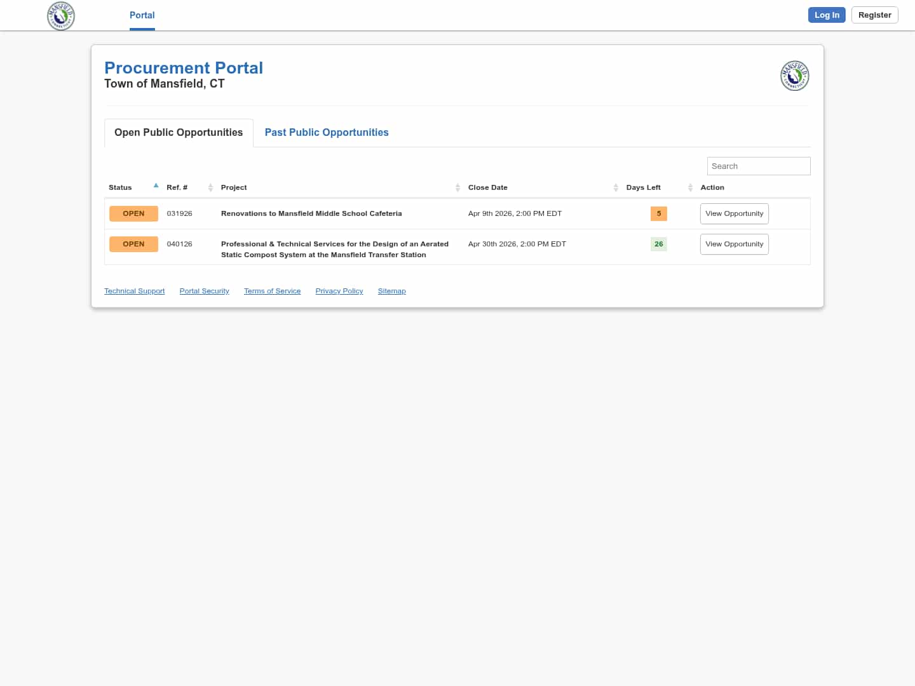Screen dimensions: 915x686
Task: Select the Open Public Opportunities tab
Action: point(179,133)
